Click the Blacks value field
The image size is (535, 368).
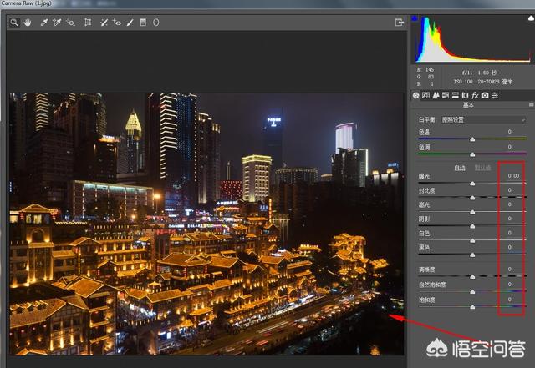(x=509, y=247)
